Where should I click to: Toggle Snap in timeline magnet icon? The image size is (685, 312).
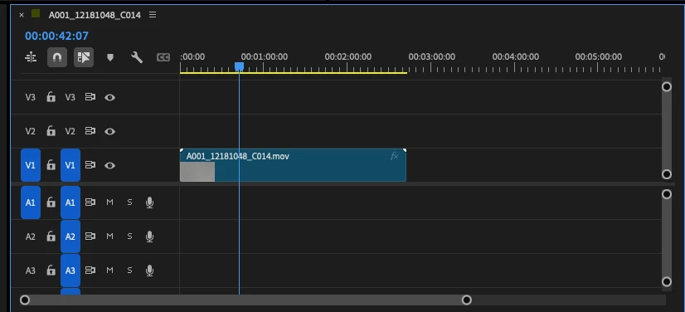tap(57, 57)
